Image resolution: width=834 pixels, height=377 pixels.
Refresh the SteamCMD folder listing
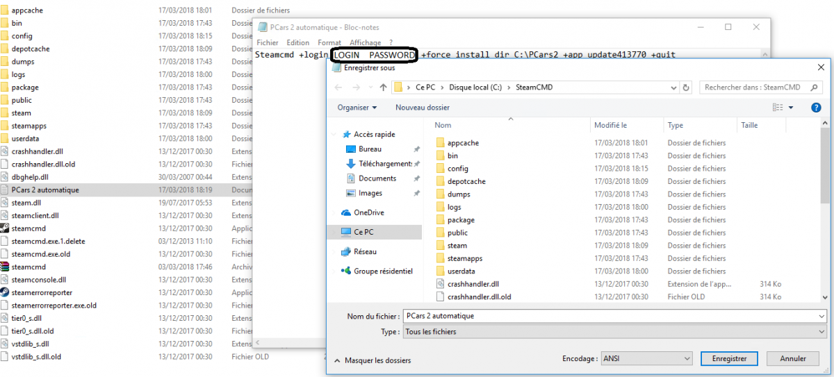(x=687, y=88)
